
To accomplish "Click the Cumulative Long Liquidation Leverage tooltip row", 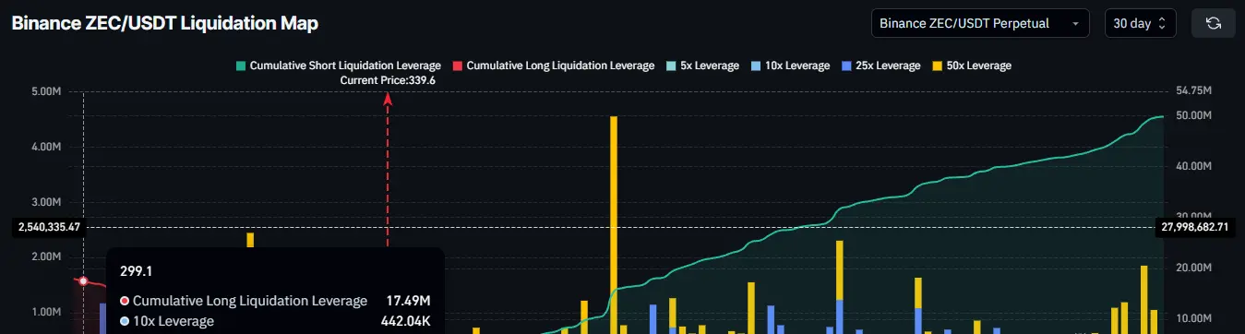I will 275,301.
